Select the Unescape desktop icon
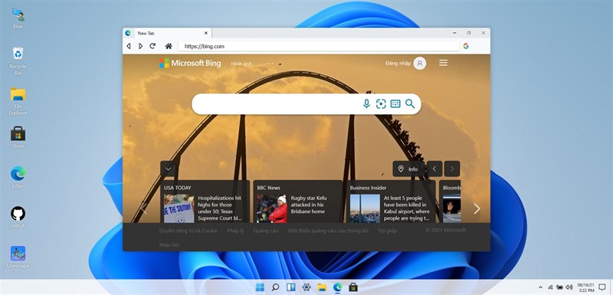613x295 pixels. 18,257
